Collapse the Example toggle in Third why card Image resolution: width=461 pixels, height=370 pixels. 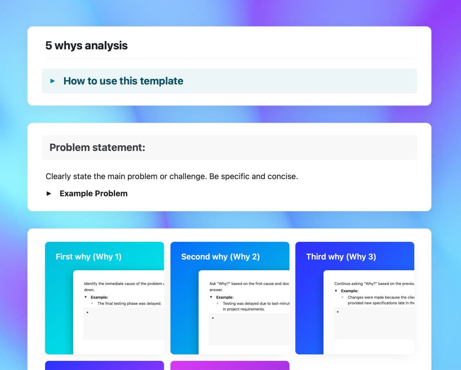(336, 291)
